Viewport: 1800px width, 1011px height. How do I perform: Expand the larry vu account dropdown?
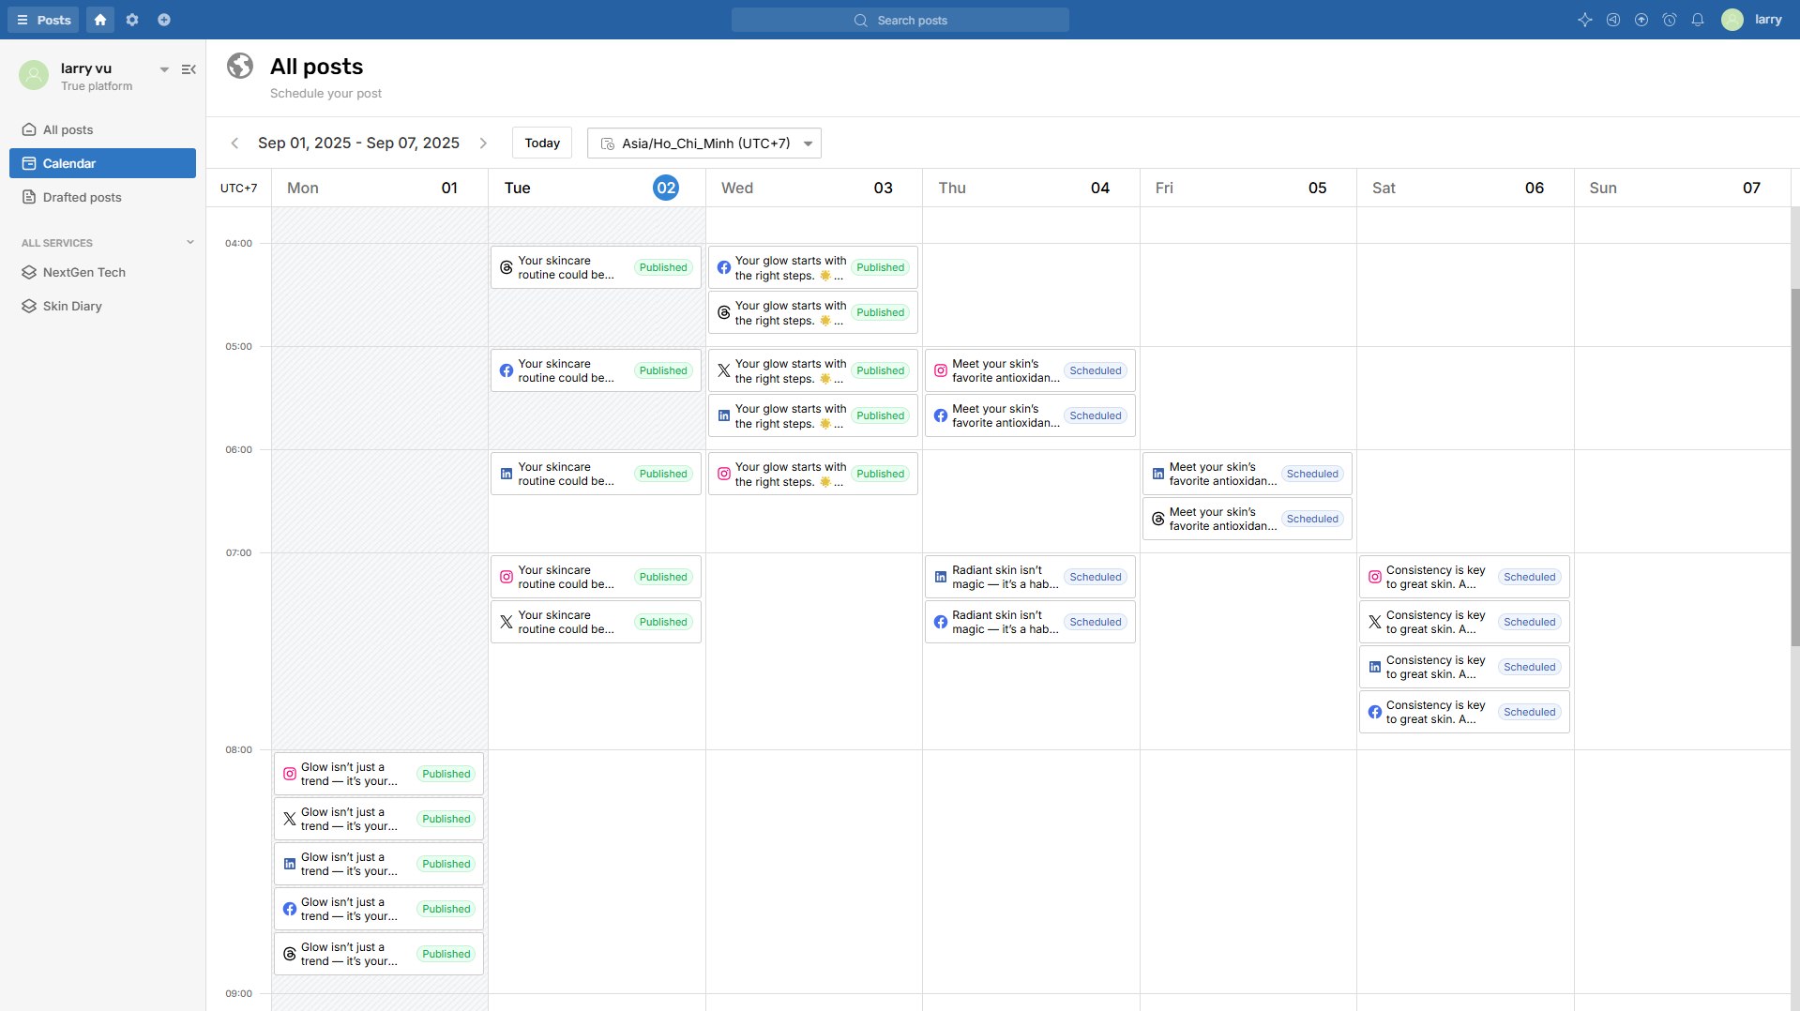[x=164, y=69]
